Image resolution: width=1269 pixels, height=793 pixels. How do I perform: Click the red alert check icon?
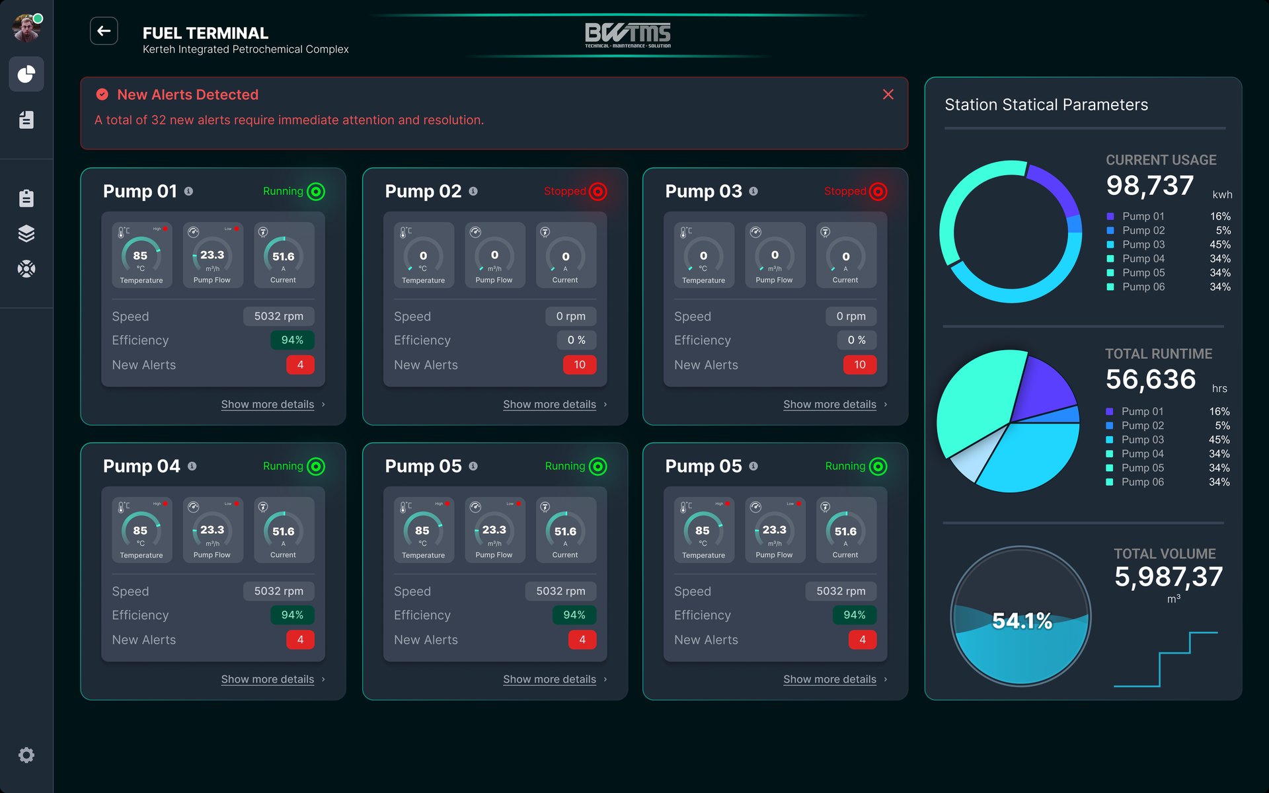click(x=102, y=94)
